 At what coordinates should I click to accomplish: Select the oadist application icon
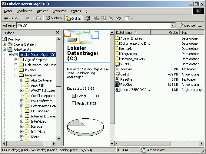(x=118, y=74)
